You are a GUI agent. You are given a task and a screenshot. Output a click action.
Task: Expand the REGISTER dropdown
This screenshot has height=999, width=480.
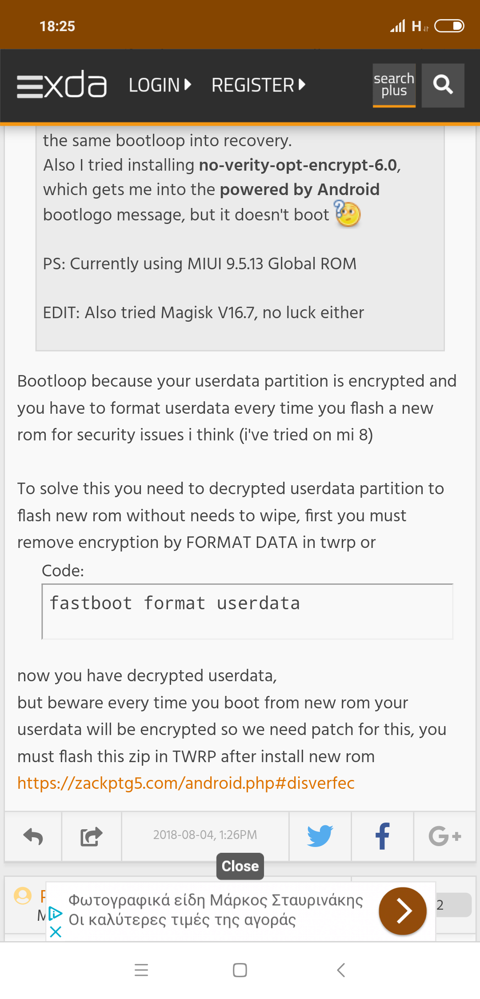(x=258, y=85)
